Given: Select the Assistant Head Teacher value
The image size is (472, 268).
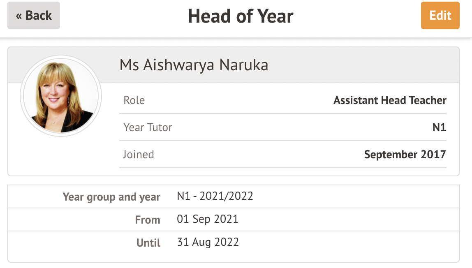Looking at the screenshot, I should coord(390,100).
